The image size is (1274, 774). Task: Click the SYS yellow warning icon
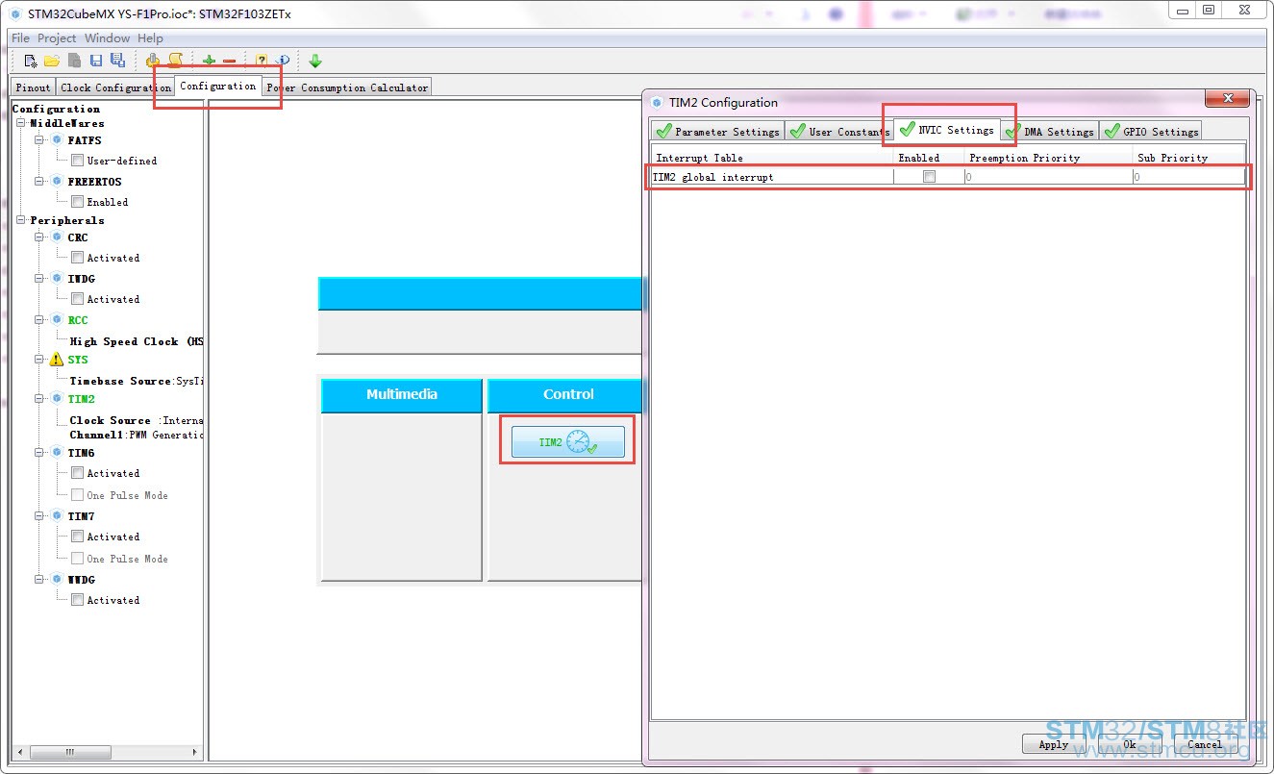57,360
